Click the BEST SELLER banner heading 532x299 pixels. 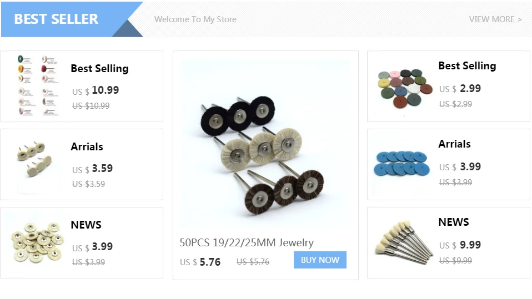[x=56, y=19]
